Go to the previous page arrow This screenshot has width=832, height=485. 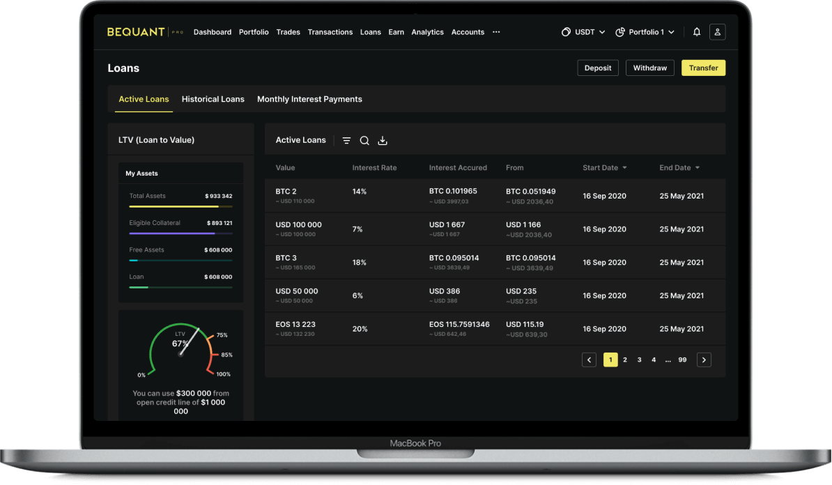[590, 360]
